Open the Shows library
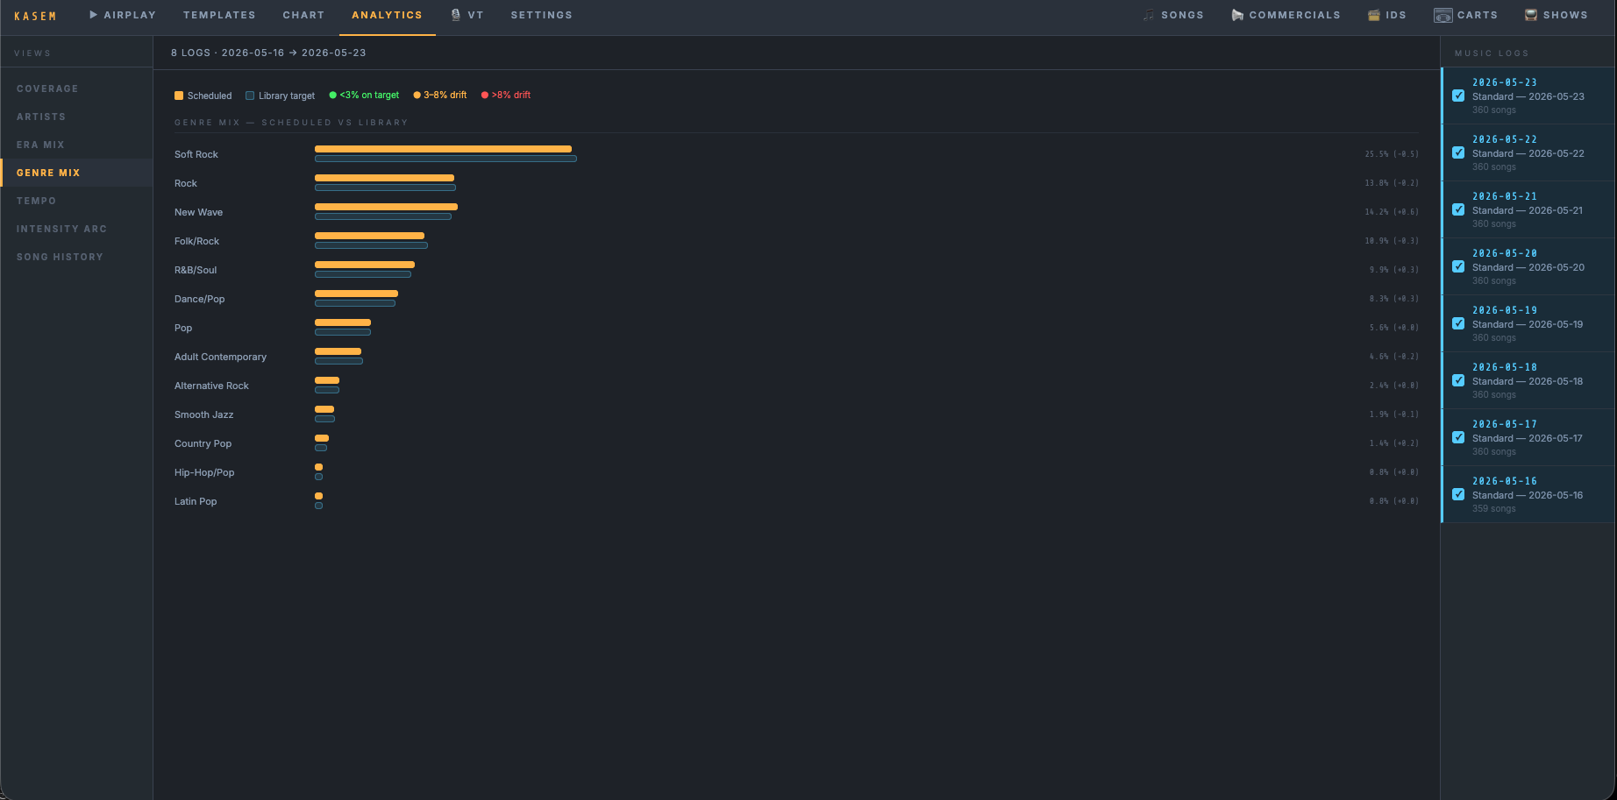 (x=1556, y=15)
